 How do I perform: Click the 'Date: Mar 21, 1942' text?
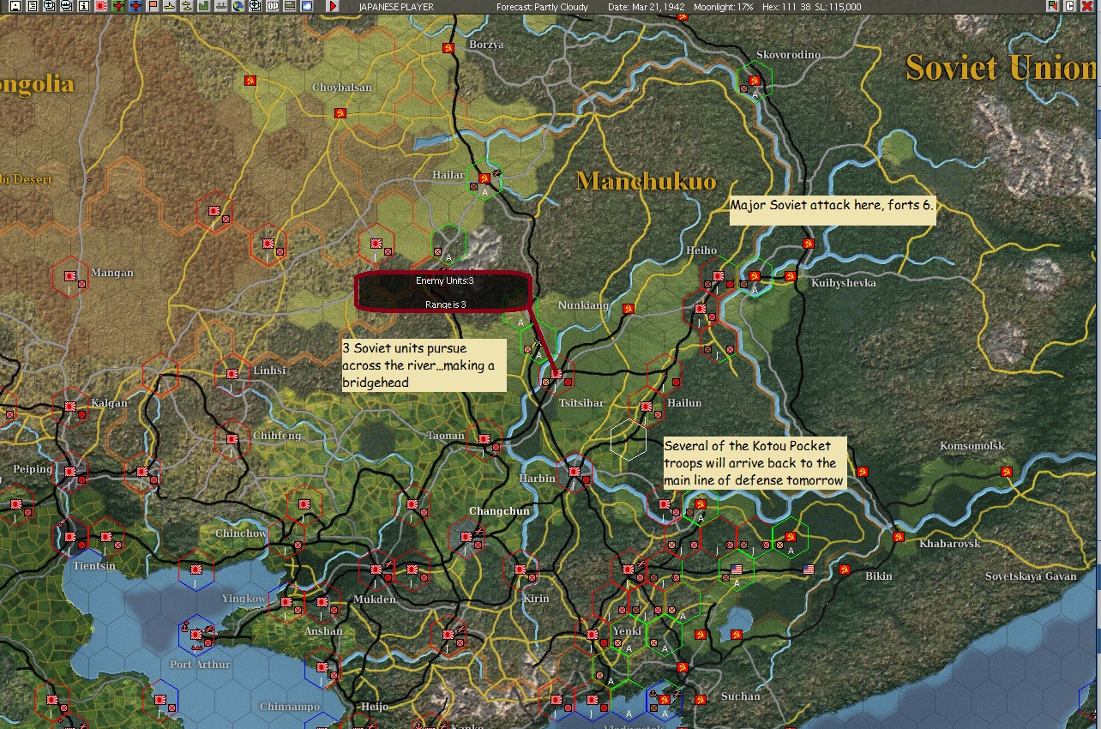tap(645, 7)
